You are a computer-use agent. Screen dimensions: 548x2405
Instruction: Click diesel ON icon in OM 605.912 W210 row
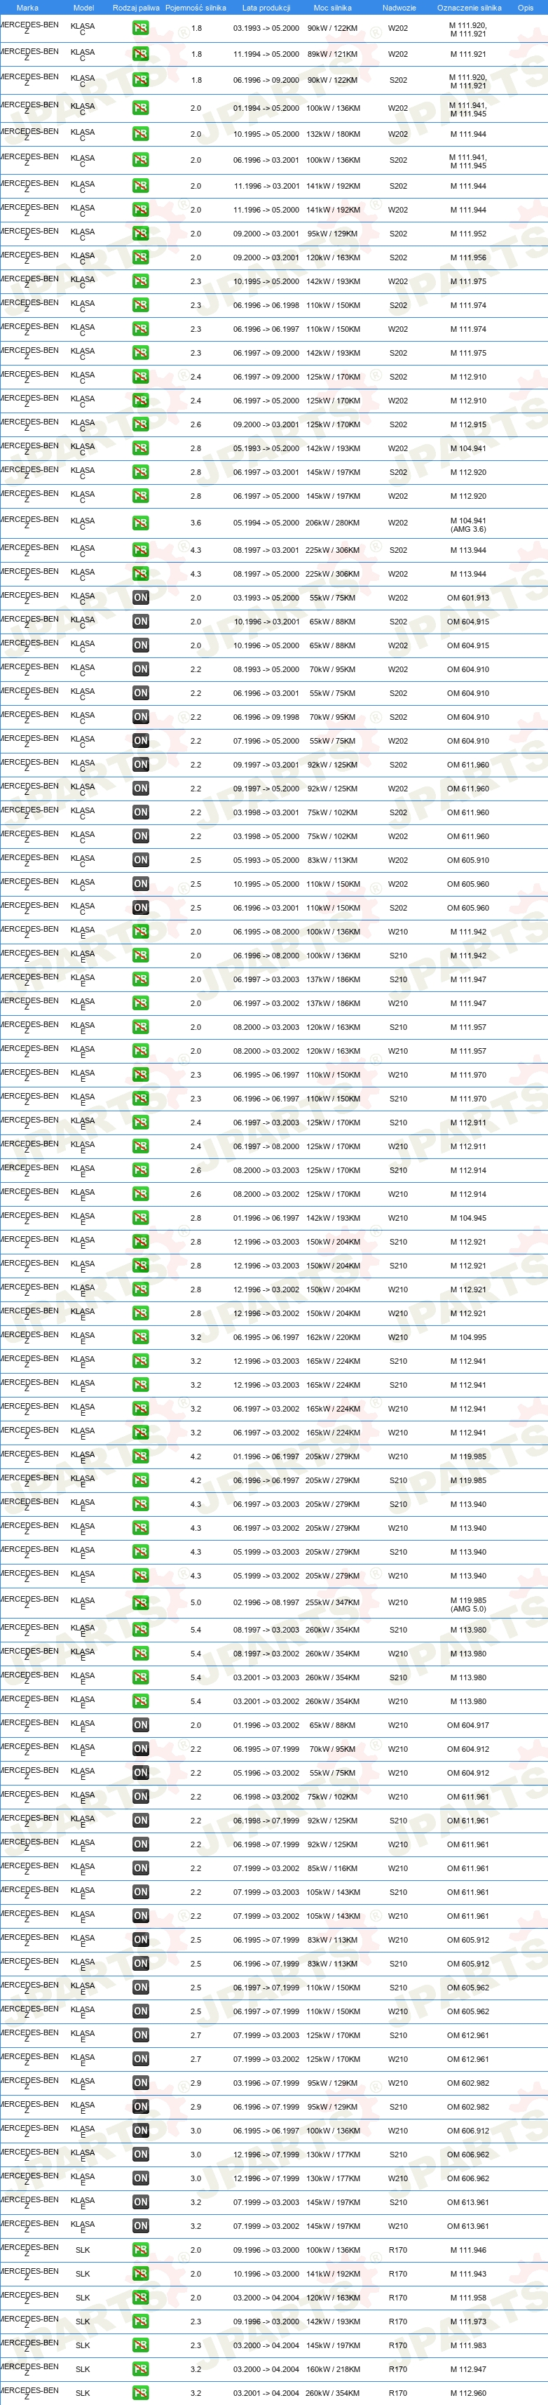(141, 1939)
